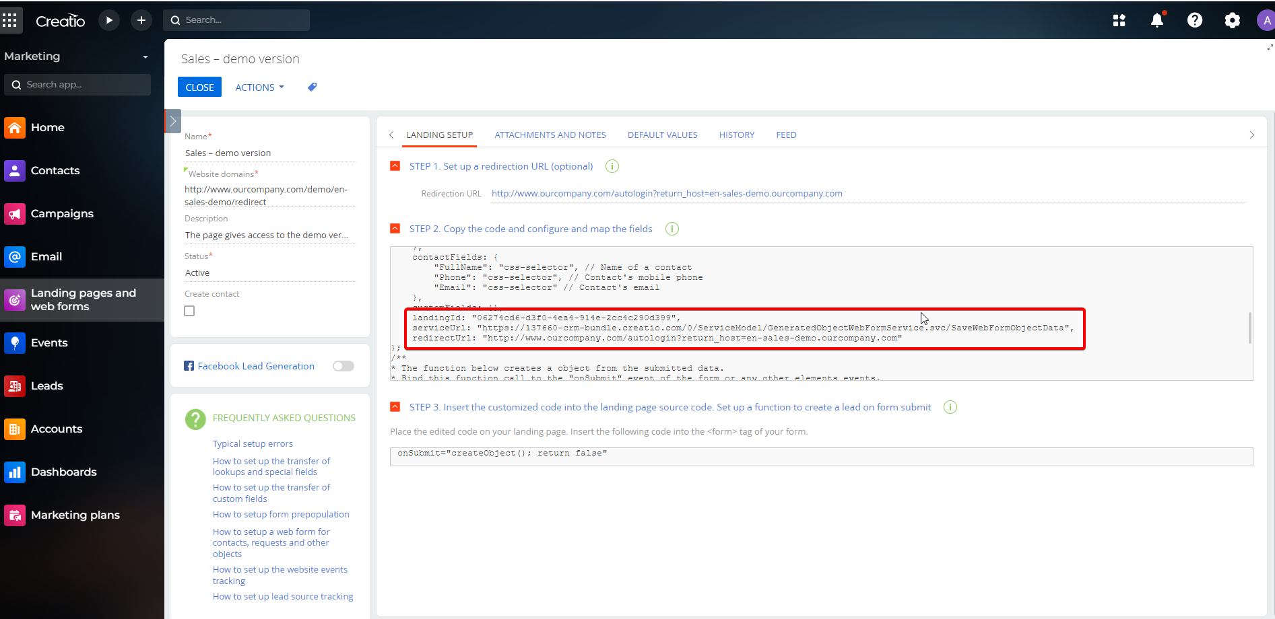Viewport: 1275px width, 619px height.
Task: Open the app launcher grid icon
Action: pyautogui.click(x=9, y=20)
